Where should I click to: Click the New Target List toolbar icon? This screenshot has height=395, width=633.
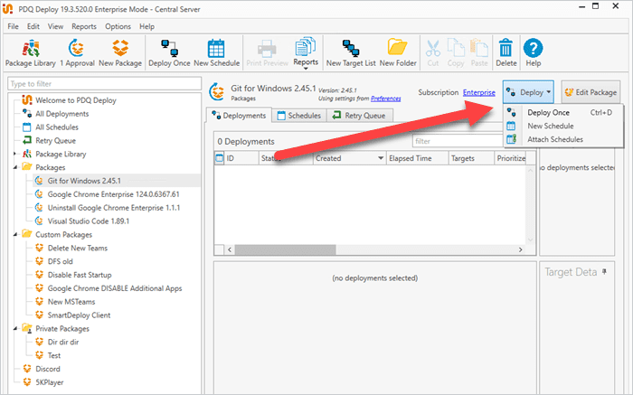pyautogui.click(x=351, y=52)
